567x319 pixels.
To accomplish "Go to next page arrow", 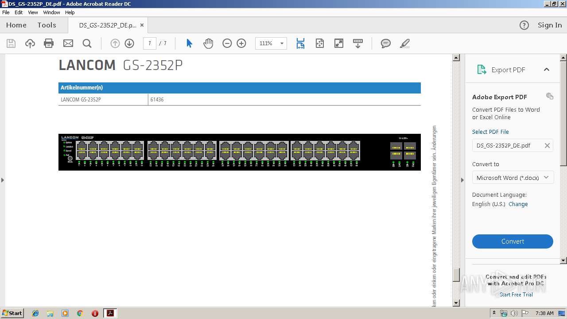I will 129,43.
